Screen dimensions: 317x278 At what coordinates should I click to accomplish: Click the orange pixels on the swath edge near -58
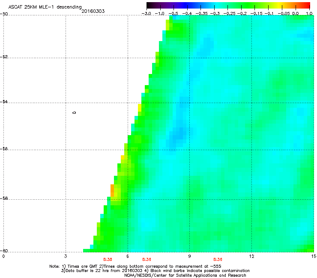(x=112, y=190)
